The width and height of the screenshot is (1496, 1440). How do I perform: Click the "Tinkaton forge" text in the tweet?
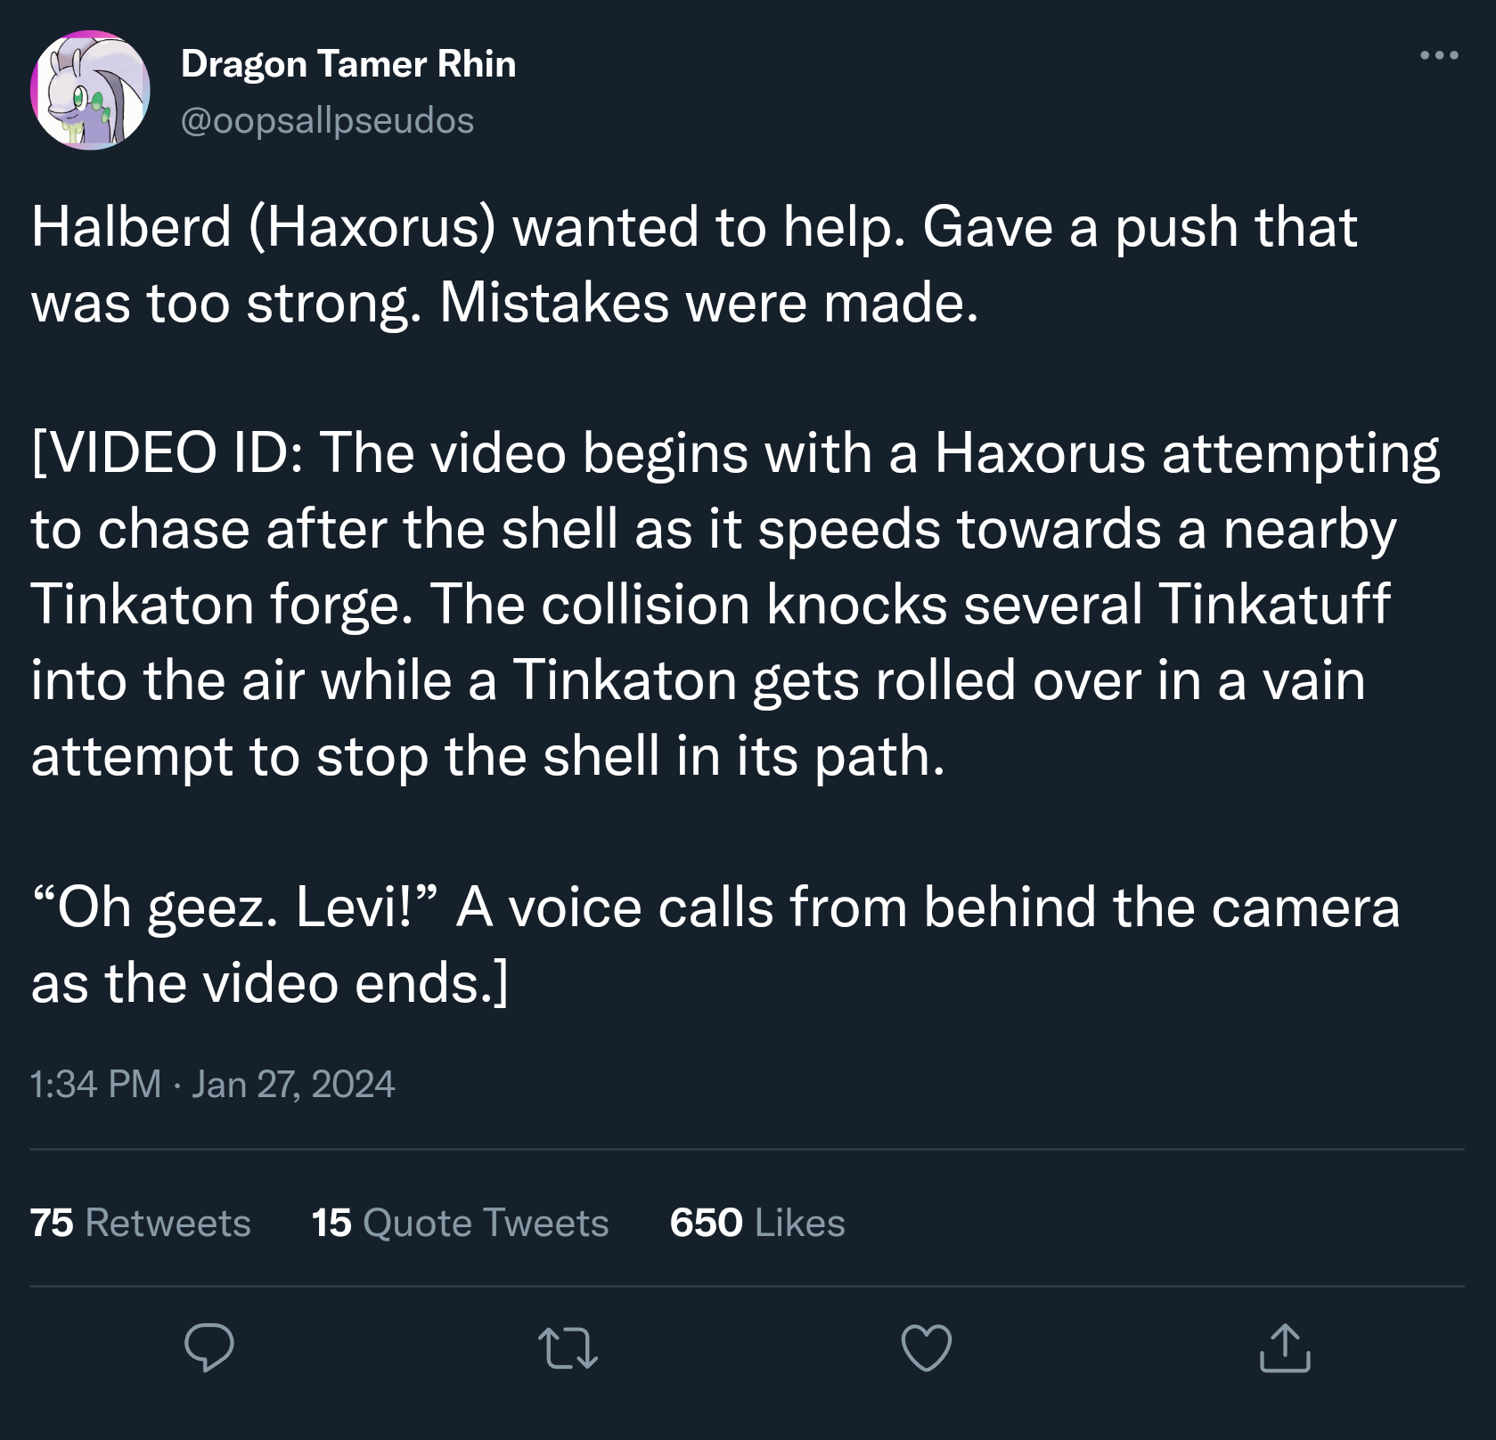pyautogui.click(x=221, y=605)
